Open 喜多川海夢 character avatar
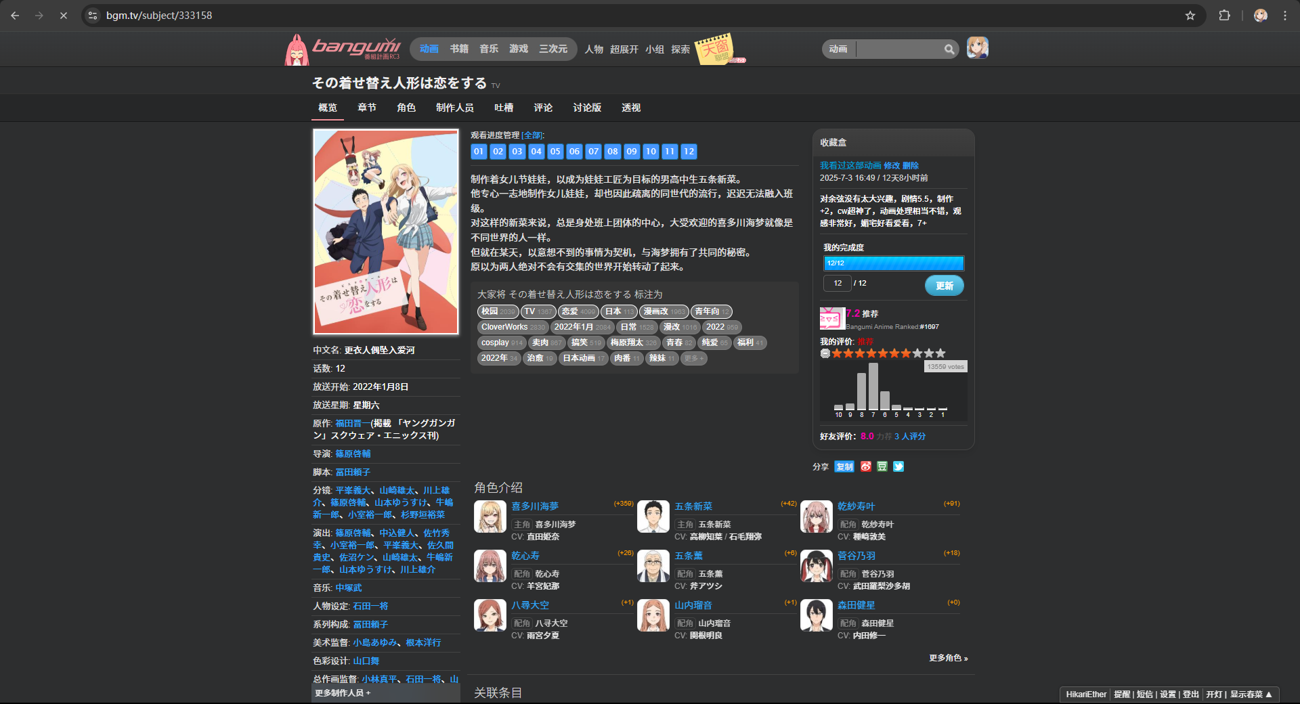Viewport: 1300px width, 704px height. (x=490, y=517)
